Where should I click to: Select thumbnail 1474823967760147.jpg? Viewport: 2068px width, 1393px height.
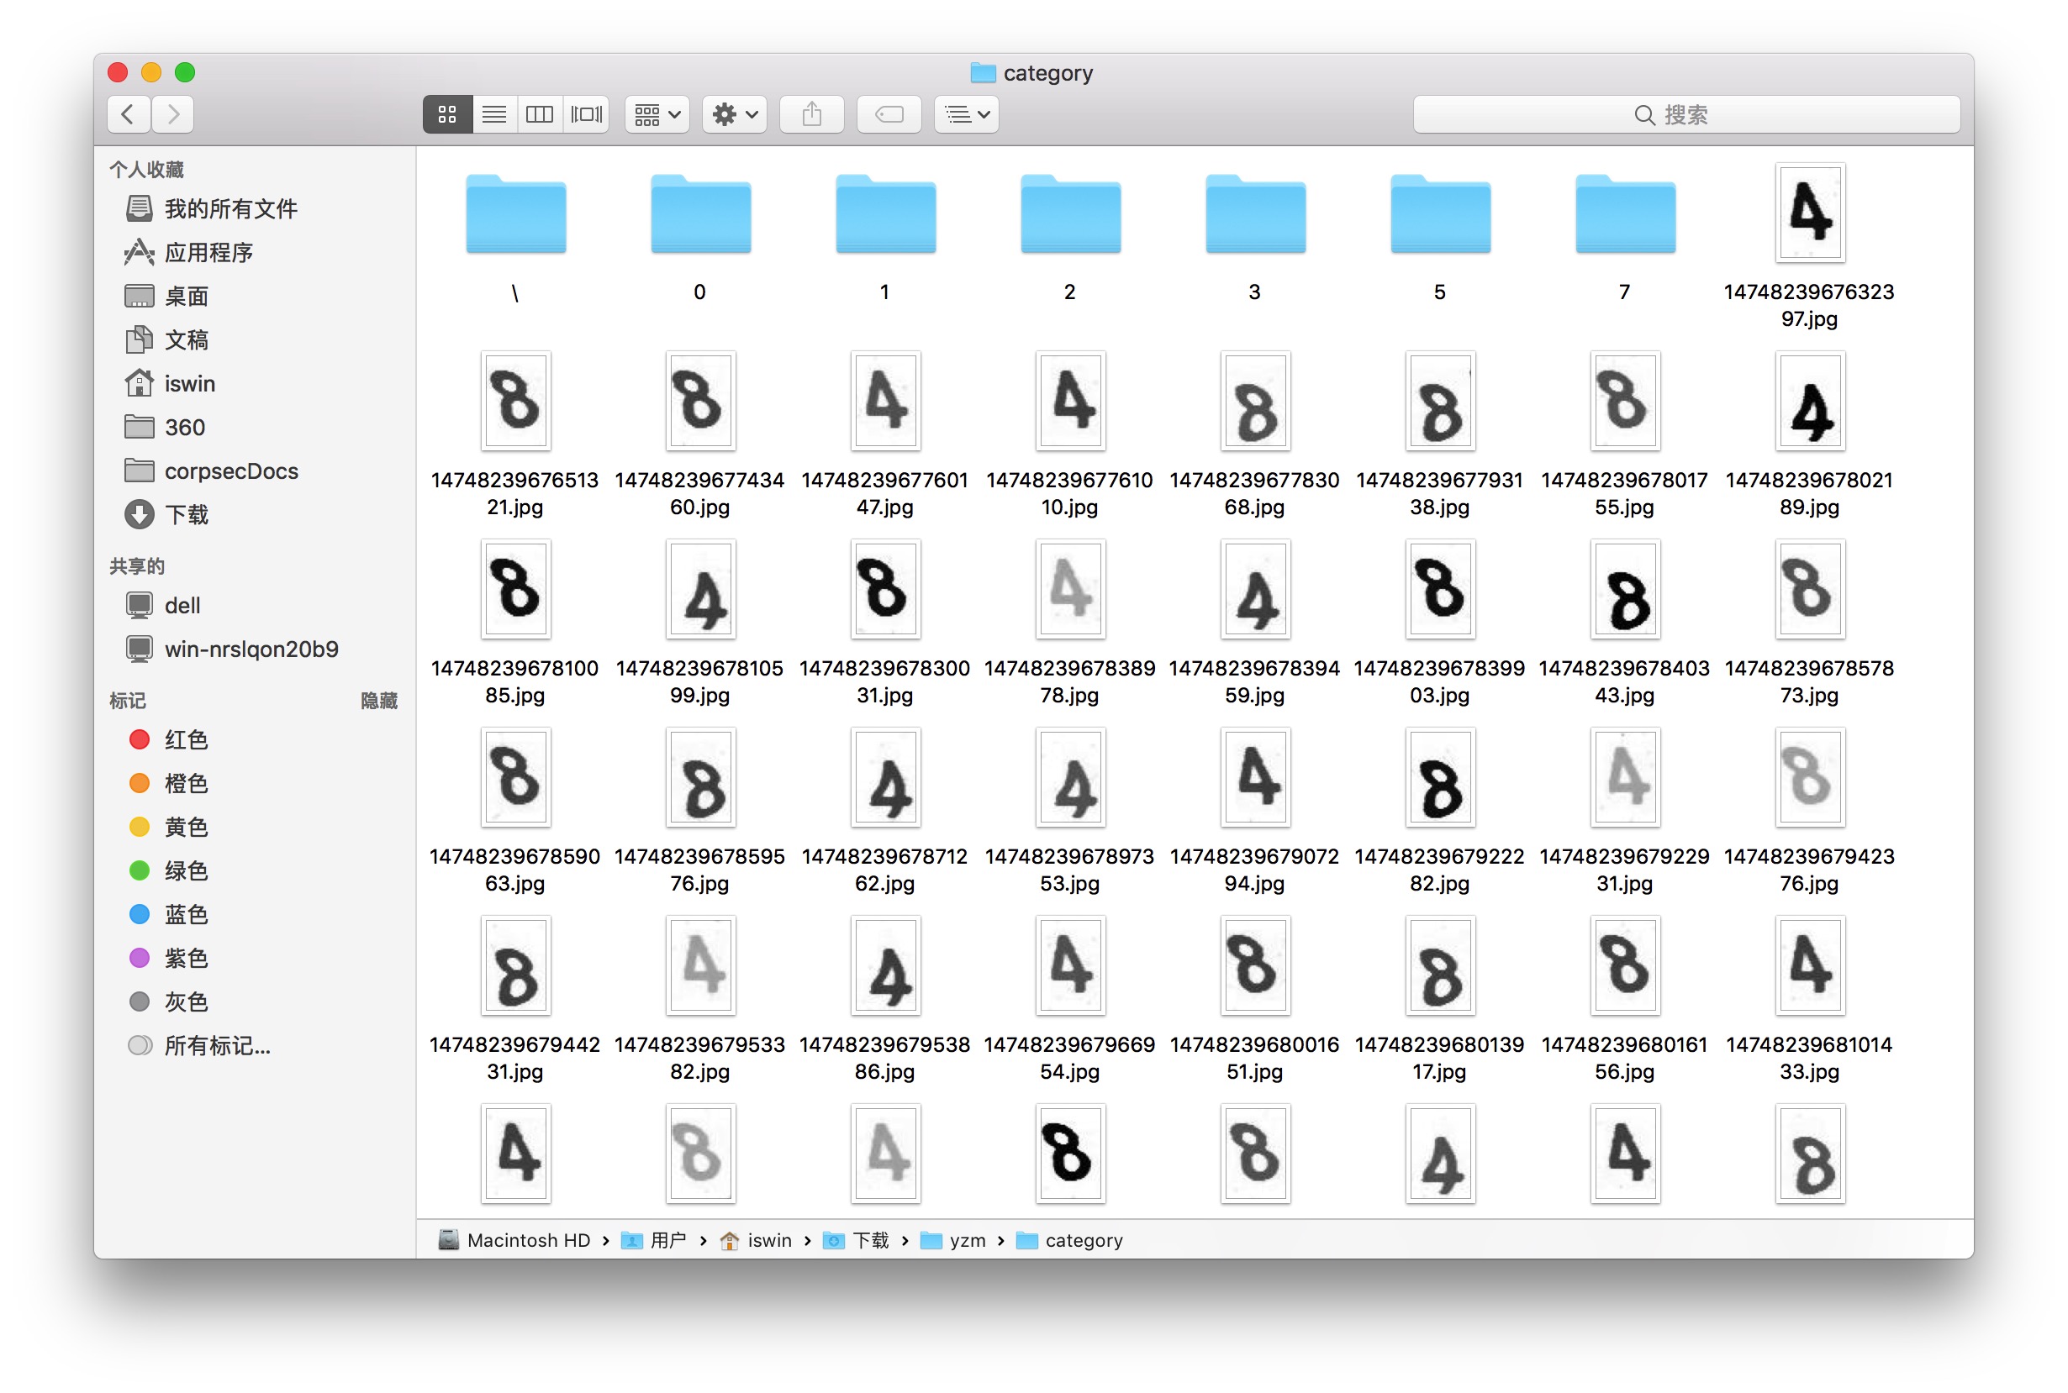click(885, 401)
